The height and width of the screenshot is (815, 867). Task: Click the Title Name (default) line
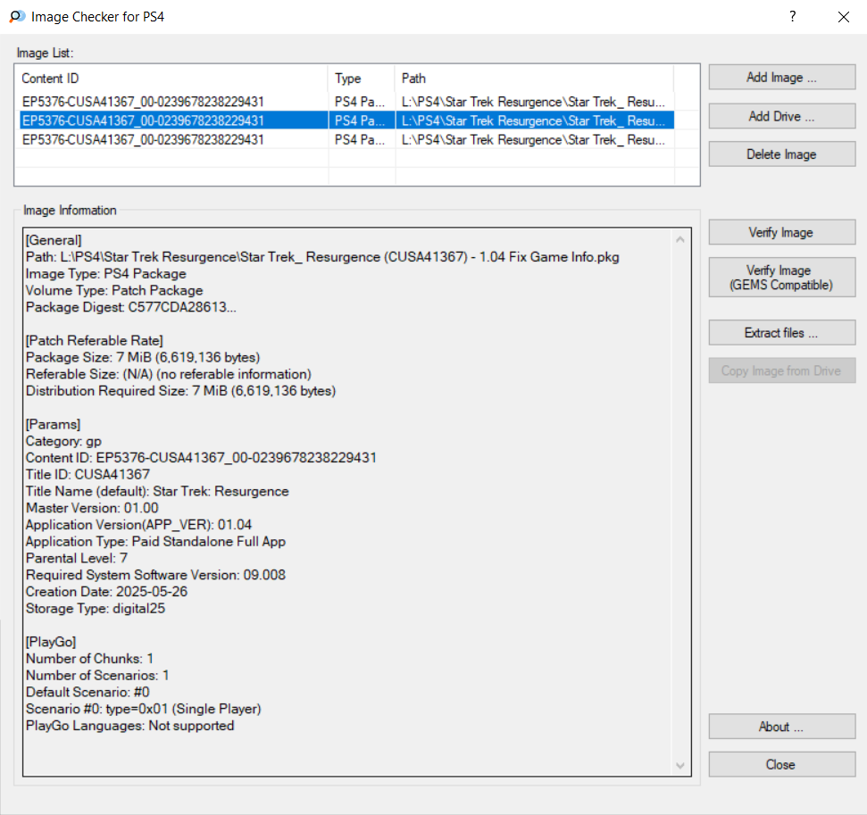[x=157, y=492]
